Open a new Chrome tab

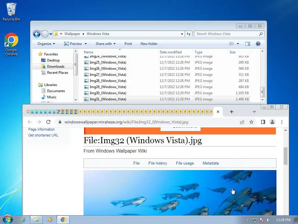point(231,112)
